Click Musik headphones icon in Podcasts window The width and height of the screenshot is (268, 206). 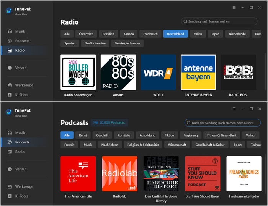[10, 133]
